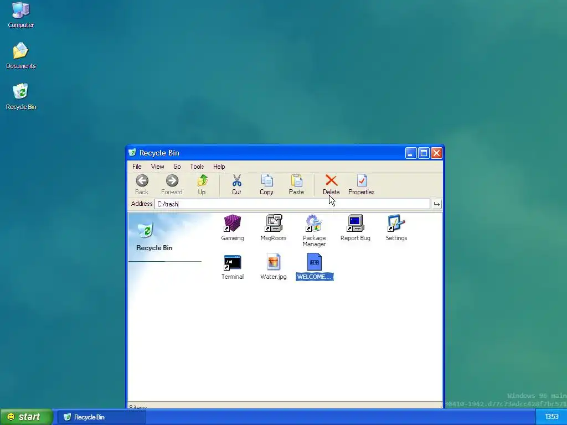567x425 pixels.
Task: Maximize the Recycle Bin window
Action: pyautogui.click(x=424, y=153)
